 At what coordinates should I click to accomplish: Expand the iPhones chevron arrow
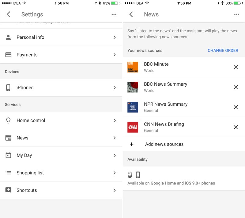(x=115, y=88)
